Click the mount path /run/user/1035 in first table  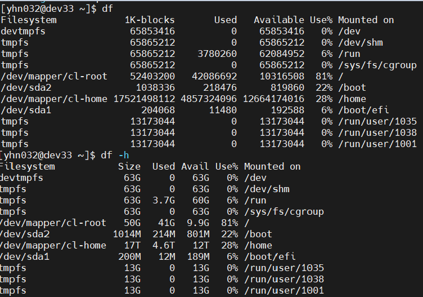377,121
